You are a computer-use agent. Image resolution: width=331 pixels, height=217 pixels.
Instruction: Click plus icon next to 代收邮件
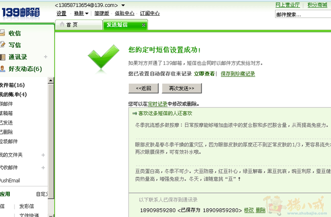[43, 167]
